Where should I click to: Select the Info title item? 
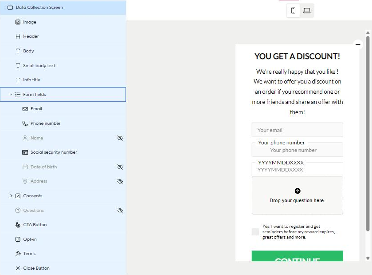pos(63,80)
